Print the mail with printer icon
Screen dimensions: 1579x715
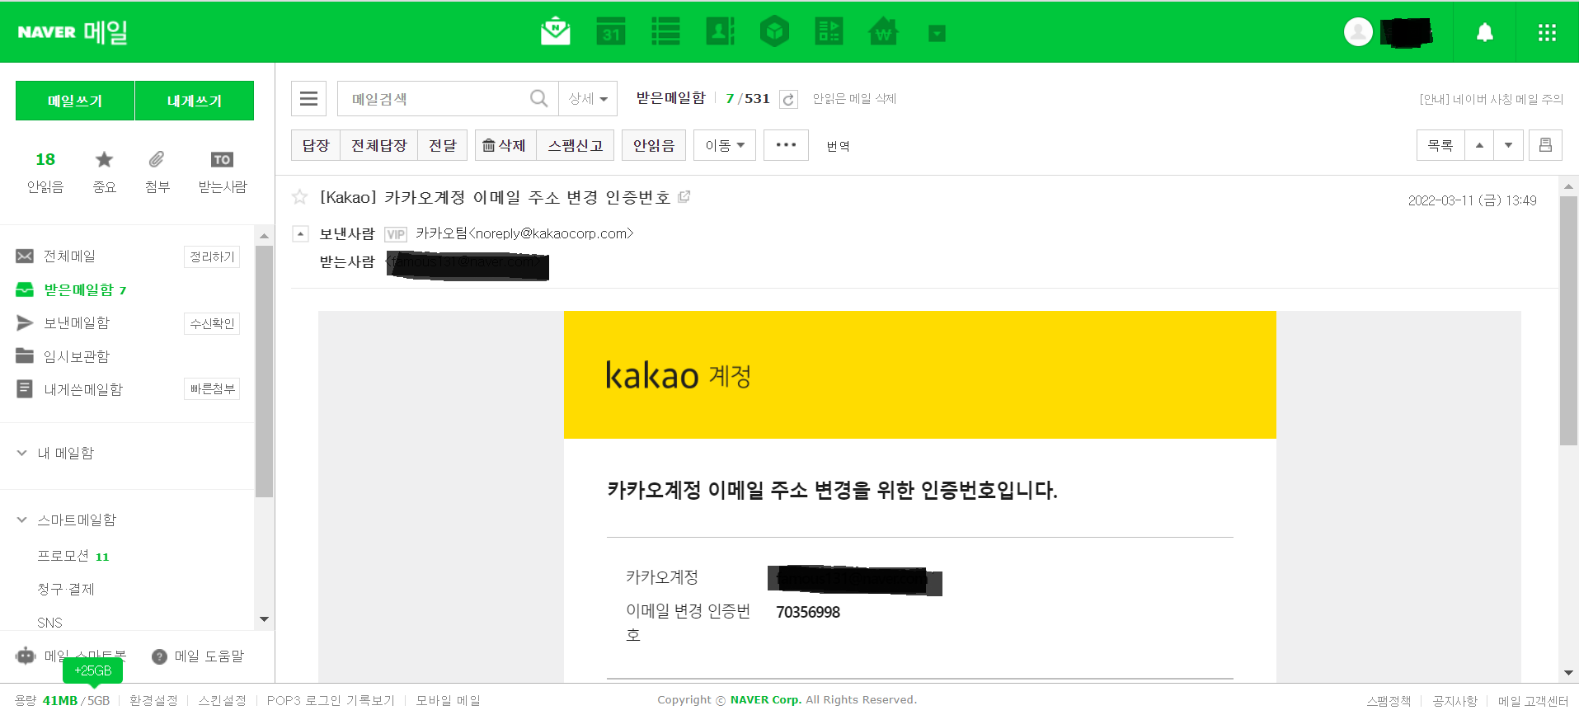[1545, 145]
